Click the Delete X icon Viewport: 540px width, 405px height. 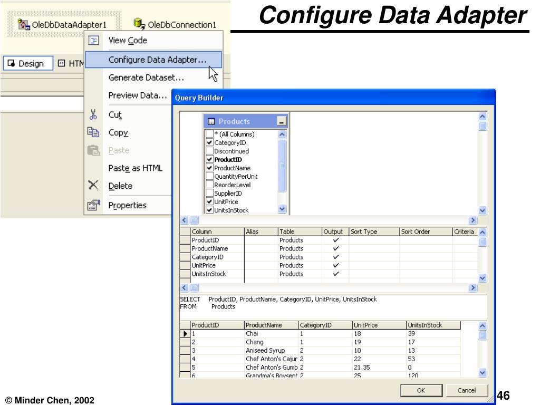tap(93, 185)
